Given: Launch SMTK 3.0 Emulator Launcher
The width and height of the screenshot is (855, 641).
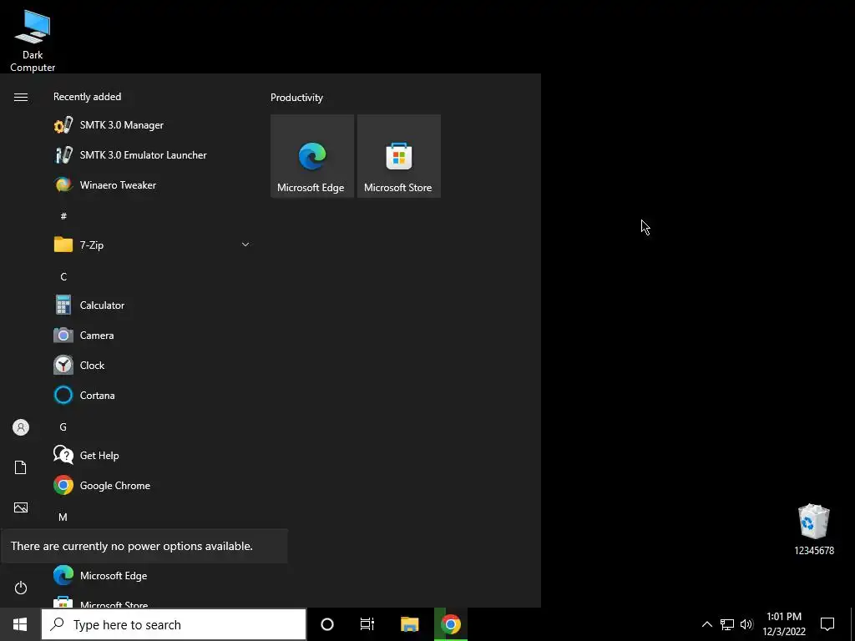Looking at the screenshot, I should pyautogui.click(x=152, y=154).
